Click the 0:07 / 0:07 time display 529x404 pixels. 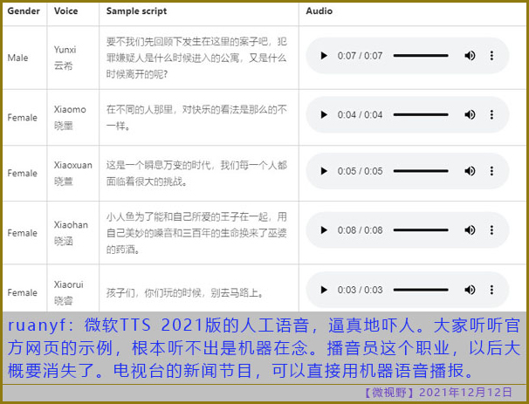pyautogui.click(x=360, y=55)
